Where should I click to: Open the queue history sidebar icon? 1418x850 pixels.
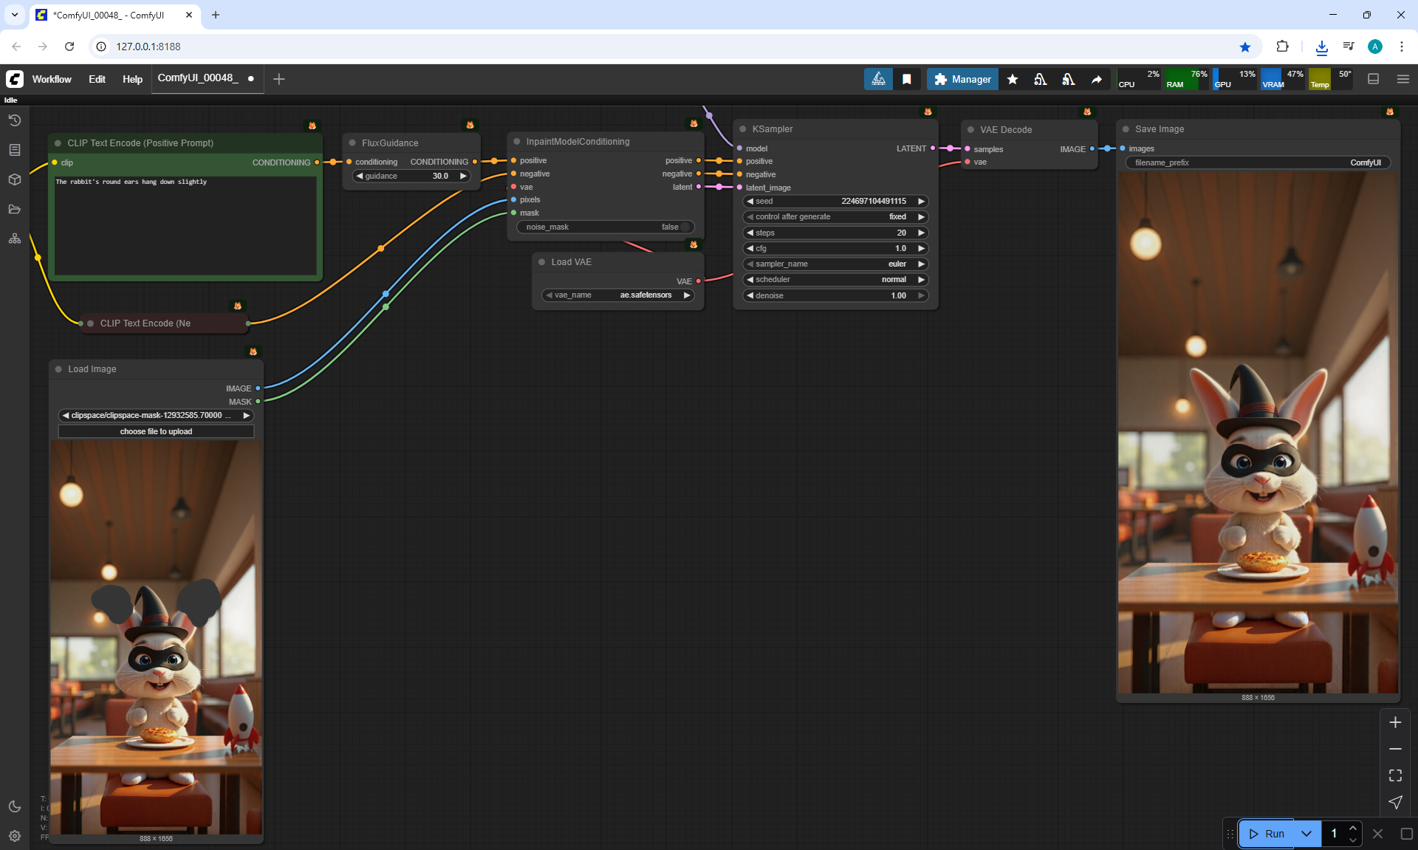[14, 120]
